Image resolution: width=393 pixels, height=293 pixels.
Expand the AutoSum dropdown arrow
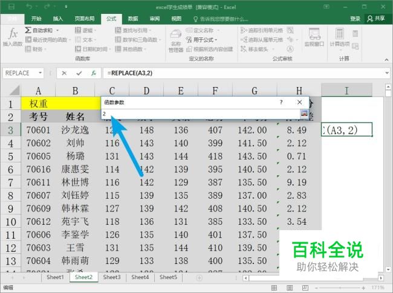pyautogui.click(x=57, y=31)
